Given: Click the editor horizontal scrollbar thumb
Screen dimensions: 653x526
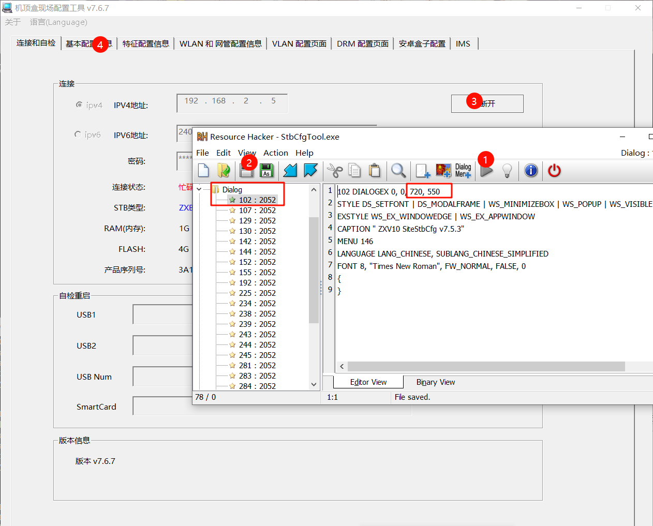Looking at the screenshot, I should click(486, 366).
